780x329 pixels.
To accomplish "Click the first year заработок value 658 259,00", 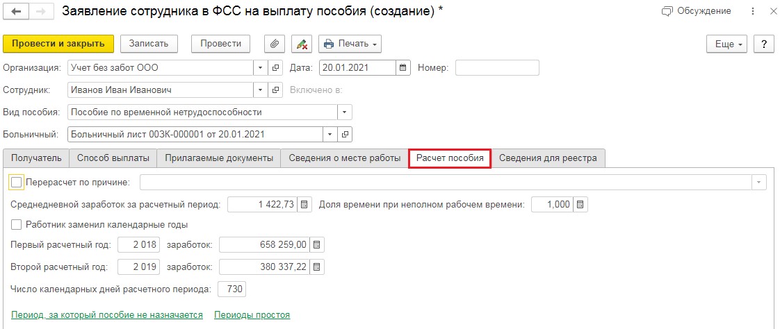I will [x=265, y=244].
